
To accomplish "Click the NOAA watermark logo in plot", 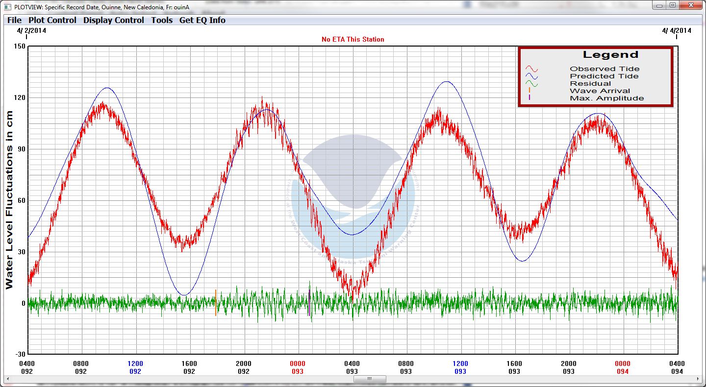I will coord(353,196).
